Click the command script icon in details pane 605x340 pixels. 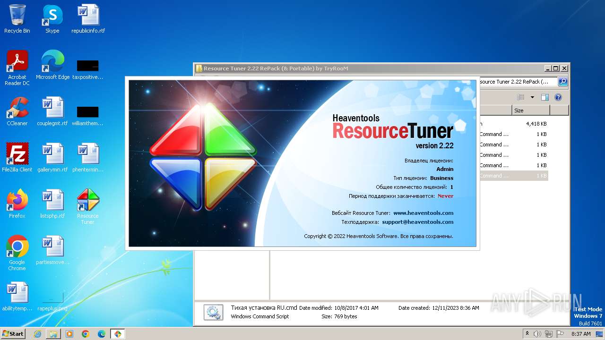(x=213, y=313)
